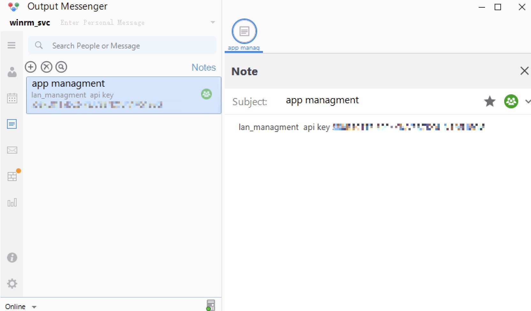The width and height of the screenshot is (531, 311).
Task: Open the info icon in sidebar
Action: coord(12,257)
